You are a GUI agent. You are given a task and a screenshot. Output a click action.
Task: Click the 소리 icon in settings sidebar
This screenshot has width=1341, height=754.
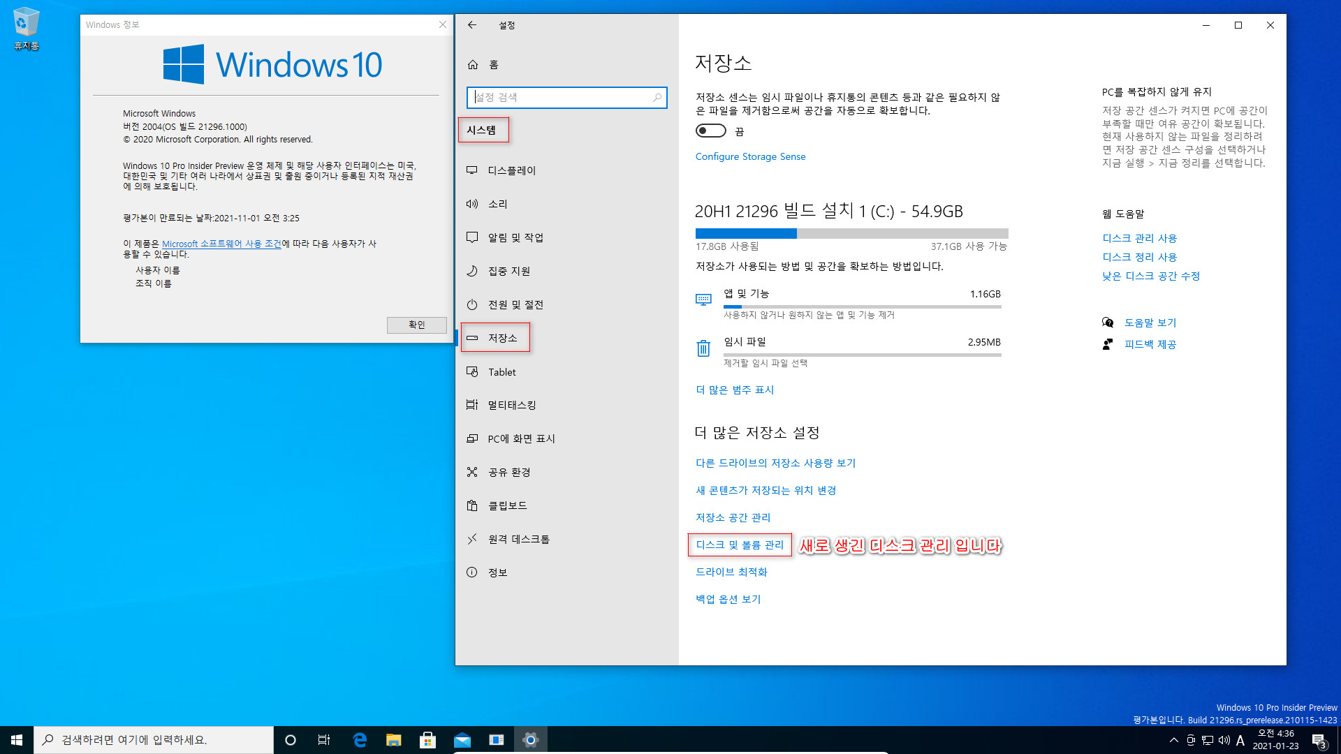(x=472, y=203)
